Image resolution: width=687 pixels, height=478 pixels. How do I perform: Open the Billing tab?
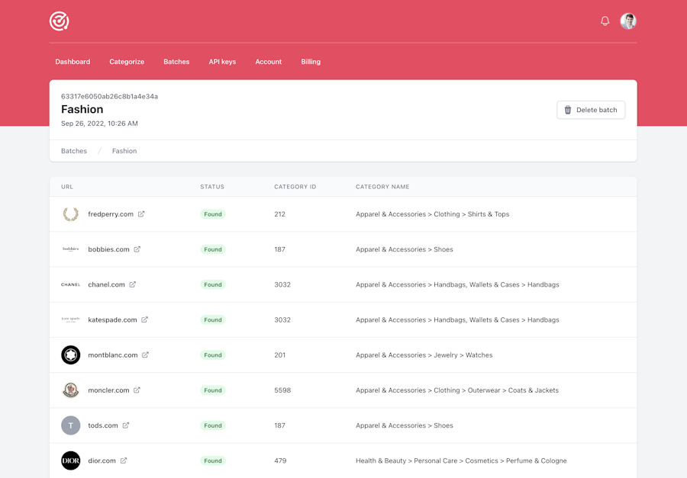[x=311, y=62]
